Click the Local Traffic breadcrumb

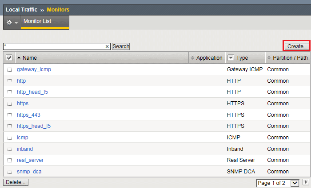(22, 9)
